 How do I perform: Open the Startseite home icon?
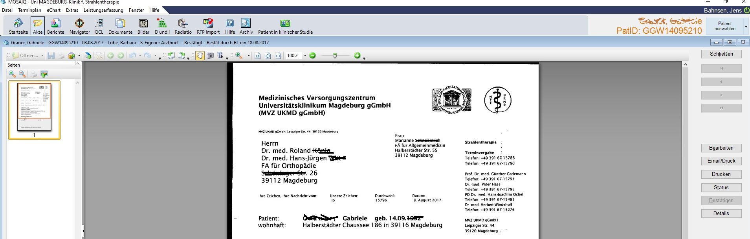click(x=18, y=26)
